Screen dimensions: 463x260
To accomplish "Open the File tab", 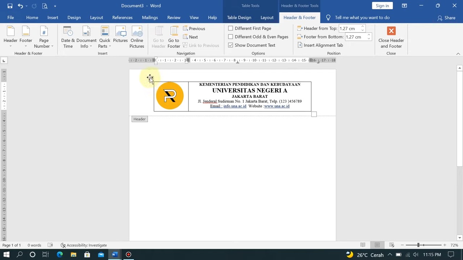I will 10,17.
